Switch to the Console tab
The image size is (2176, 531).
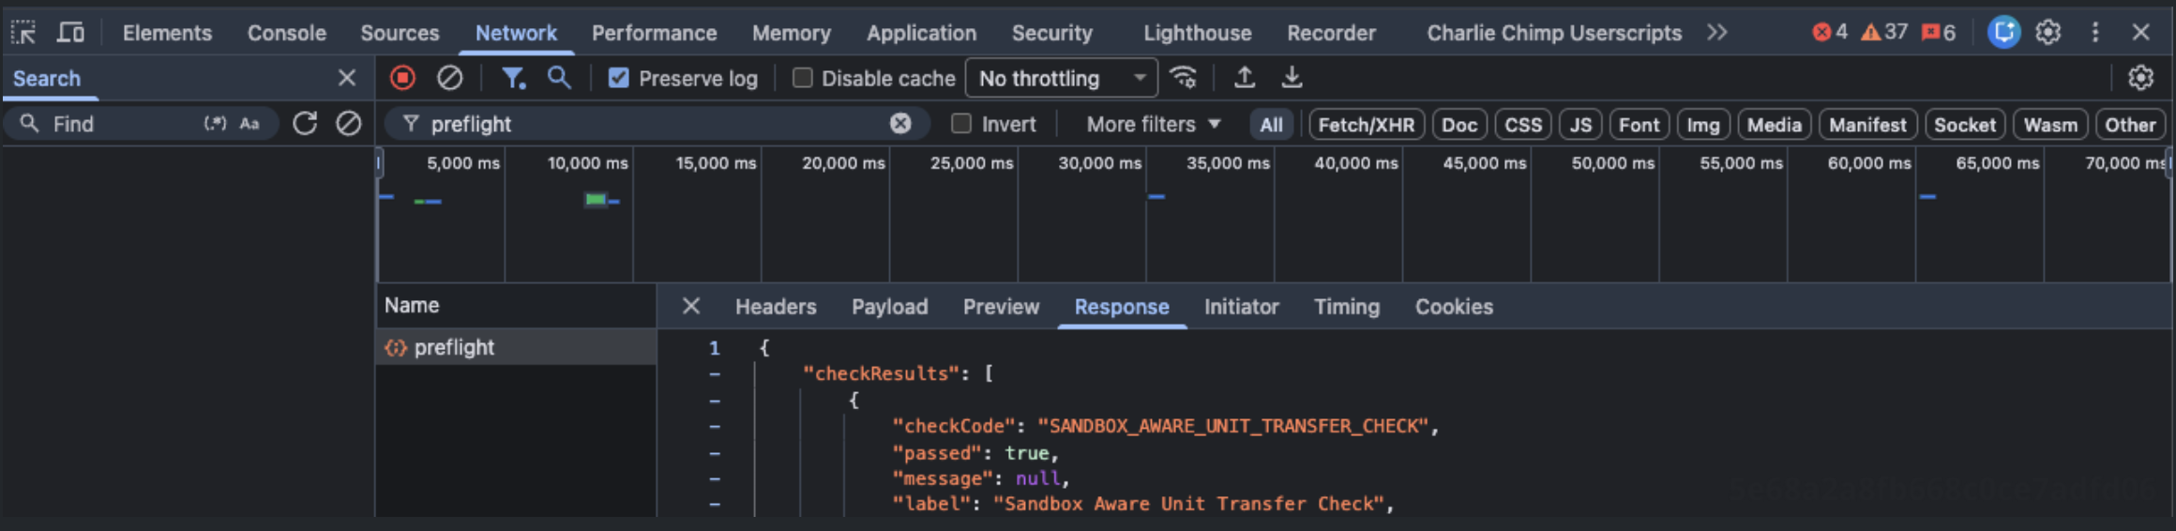coord(287,33)
